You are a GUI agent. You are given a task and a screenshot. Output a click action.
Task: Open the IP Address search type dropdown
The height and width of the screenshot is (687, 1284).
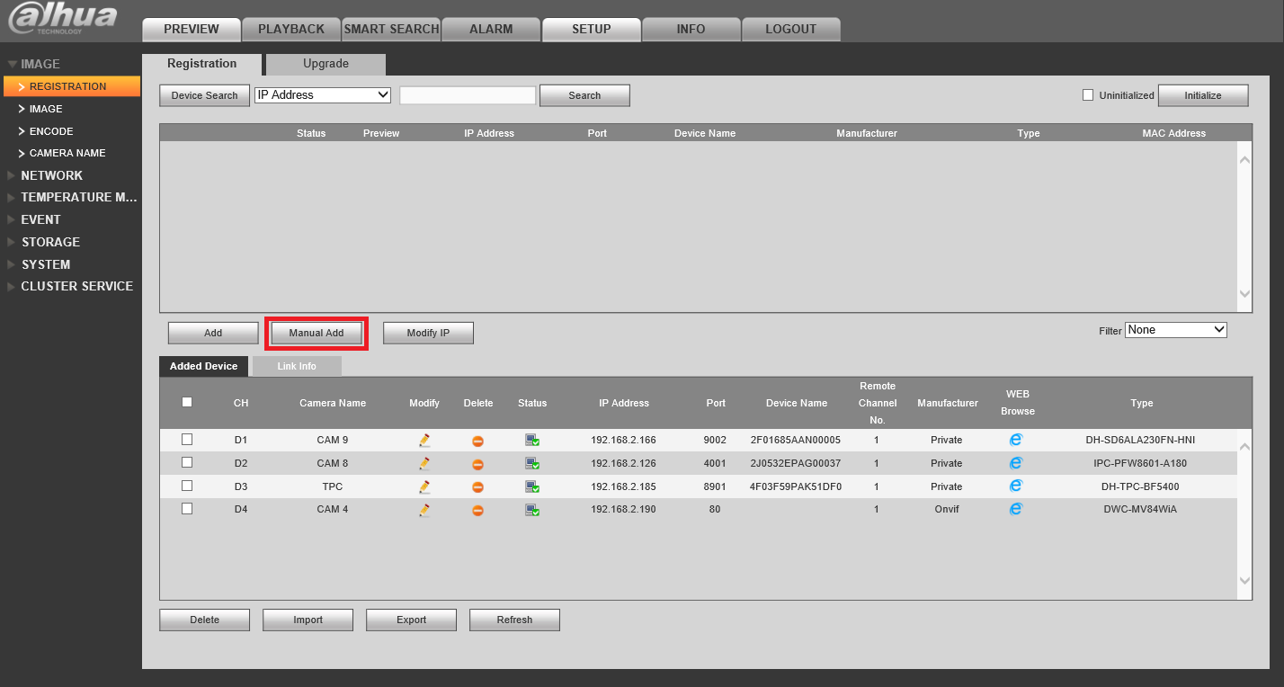pyautogui.click(x=323, y=94)
